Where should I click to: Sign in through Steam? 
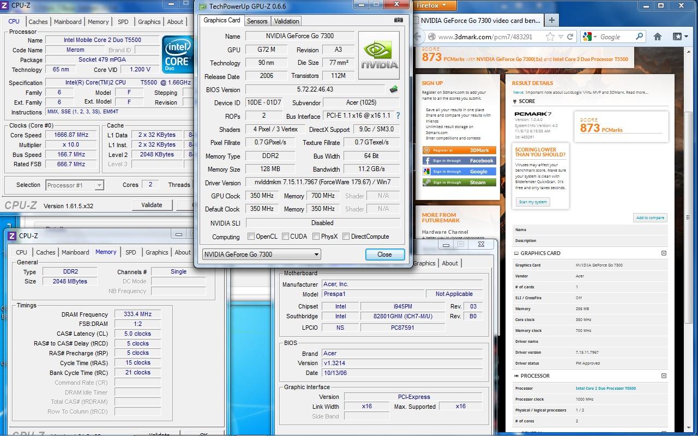tap(459, 183)
